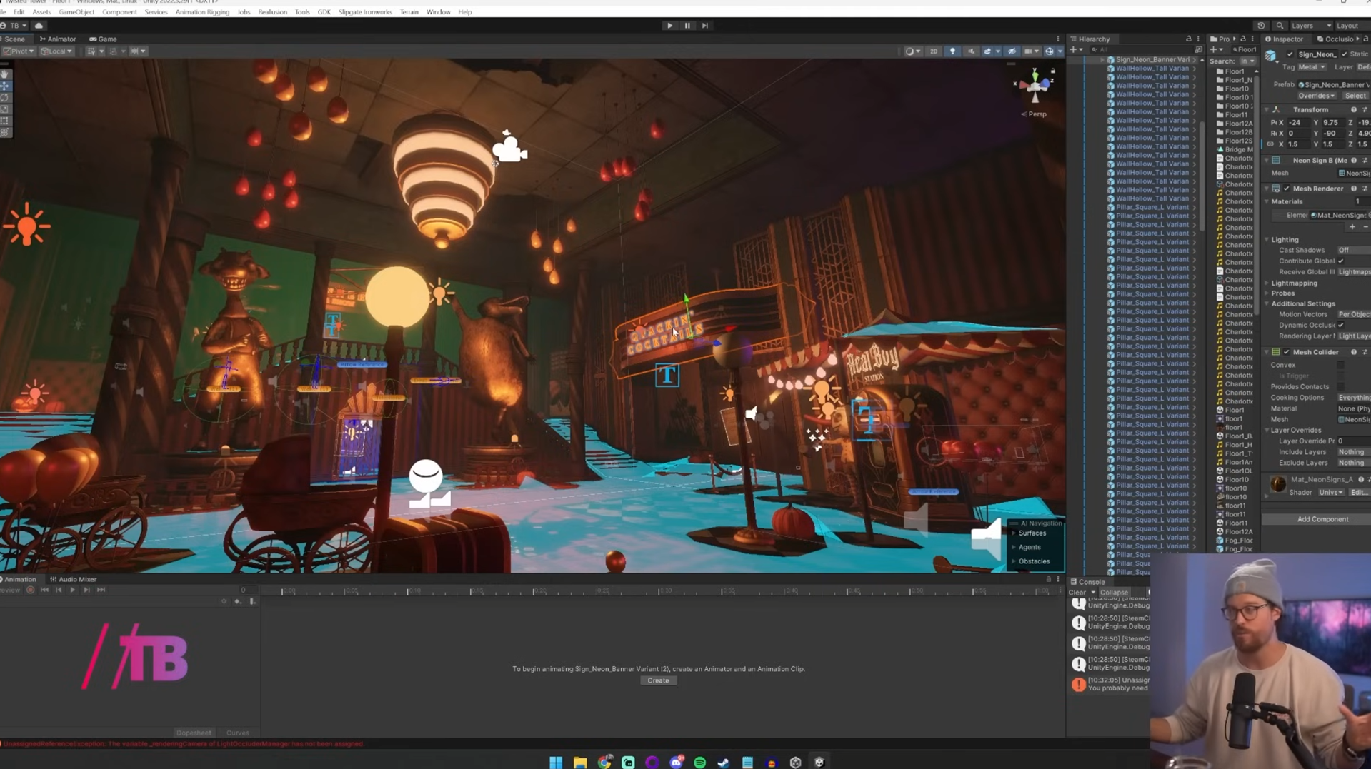Select the Scale tool in the scene toolbar
This screenshot has height=769, width=1371.
(5, 109)
